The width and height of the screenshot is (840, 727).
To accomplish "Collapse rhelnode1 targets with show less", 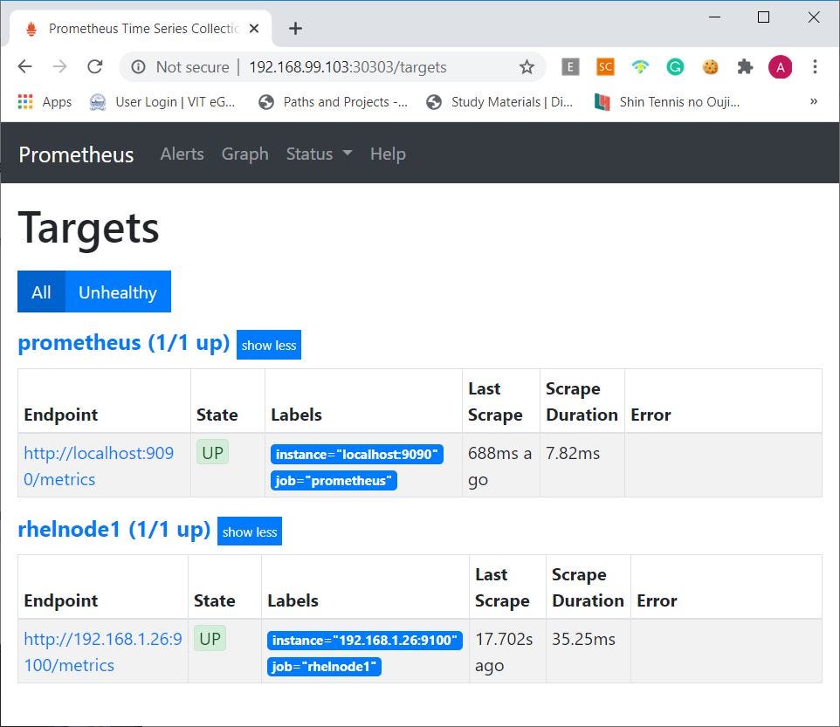I will pyautogui.click(x=250, y=531).
